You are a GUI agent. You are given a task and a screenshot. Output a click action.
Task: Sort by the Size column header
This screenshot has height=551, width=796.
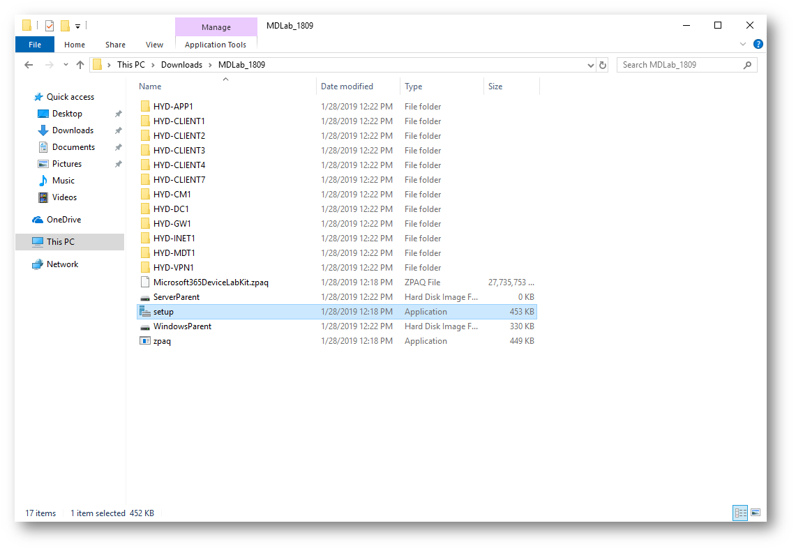[x=495, y=86]
